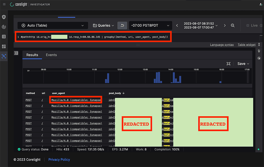Viewport: 264px width, 167px height.
Task: Click the table list icon in sidebar
Action: (x=4, y=37)
